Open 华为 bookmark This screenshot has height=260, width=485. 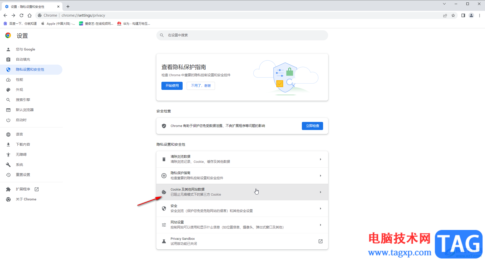click(x=134, y=23)
